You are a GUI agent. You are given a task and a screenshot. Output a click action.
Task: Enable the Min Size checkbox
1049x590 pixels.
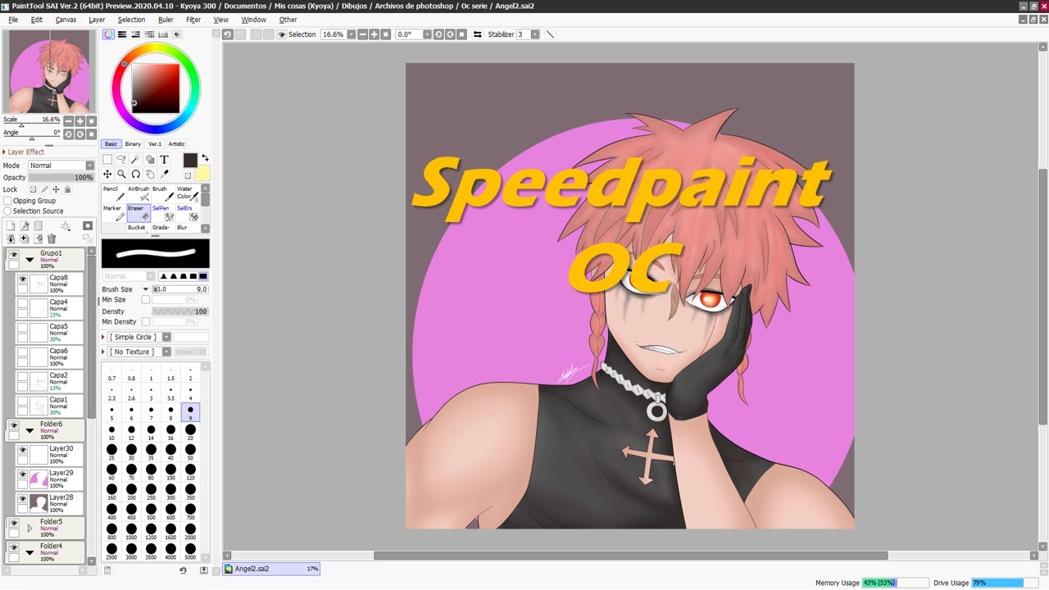click(146, 300)
